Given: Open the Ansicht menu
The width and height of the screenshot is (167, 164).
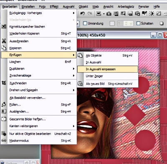Looking at the screenshot, I should point(108,7).
